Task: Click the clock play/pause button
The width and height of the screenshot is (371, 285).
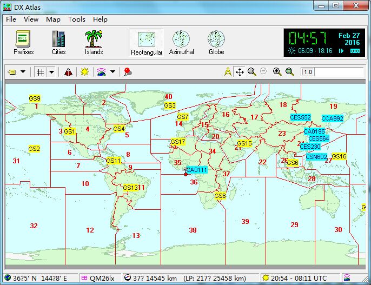Action: tap(341, 51)
